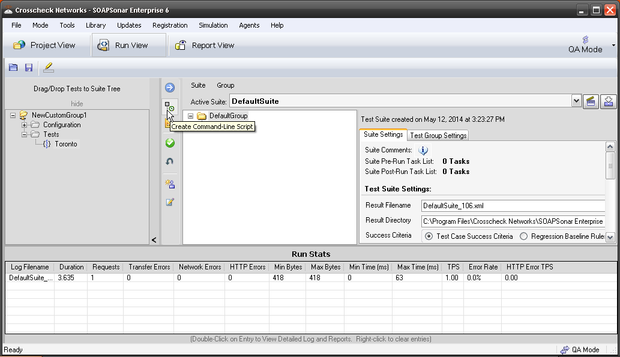The image size is (620, 357).
Task: Click the Tests folder icon
Action: point(35,134)
